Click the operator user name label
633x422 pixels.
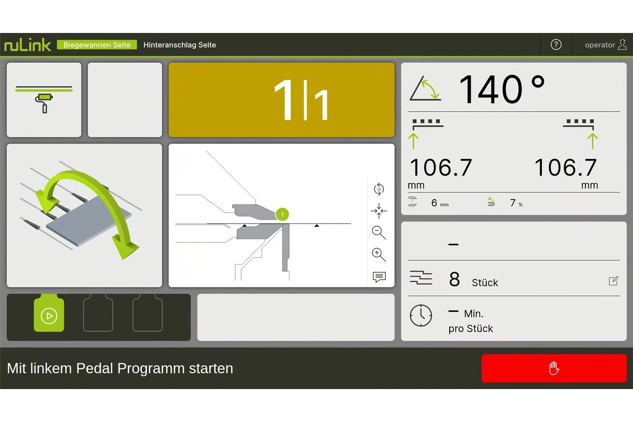click(600, 45)
